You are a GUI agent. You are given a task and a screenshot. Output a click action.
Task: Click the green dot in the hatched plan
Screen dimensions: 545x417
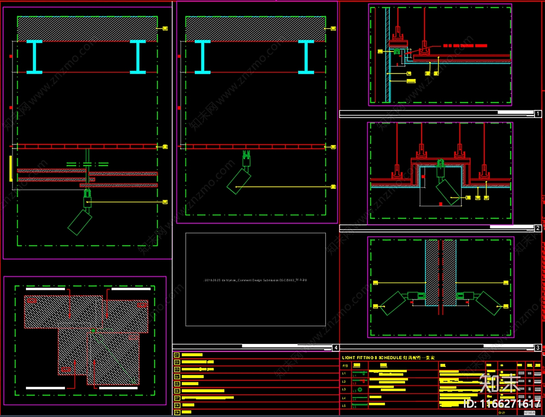93,331
